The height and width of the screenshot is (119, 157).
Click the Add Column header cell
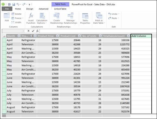tap(141, 36)
